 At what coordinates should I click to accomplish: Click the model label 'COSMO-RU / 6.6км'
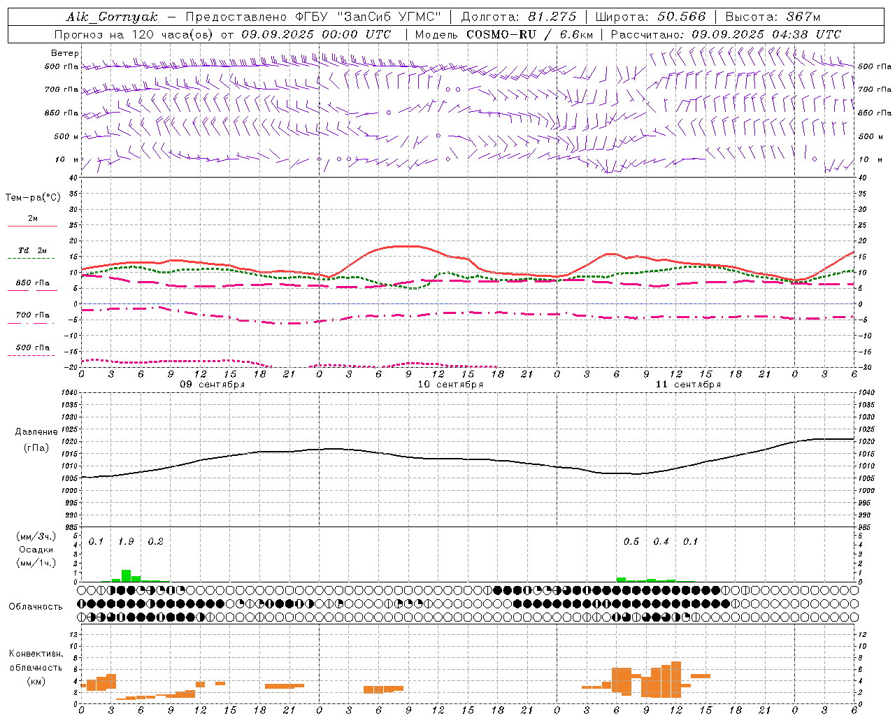(x=530, y=34)
